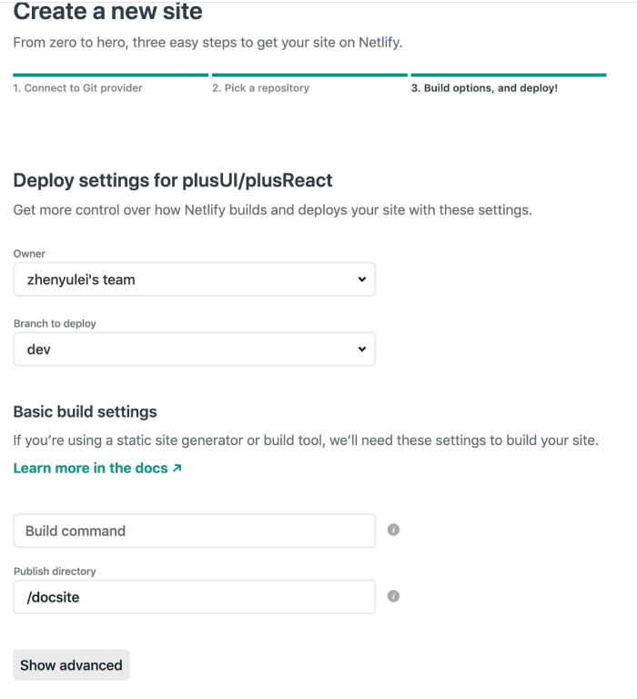This screenshot has width=637, height=699.
Task: Click the Publish directory label text
Action: pos(55,572)
